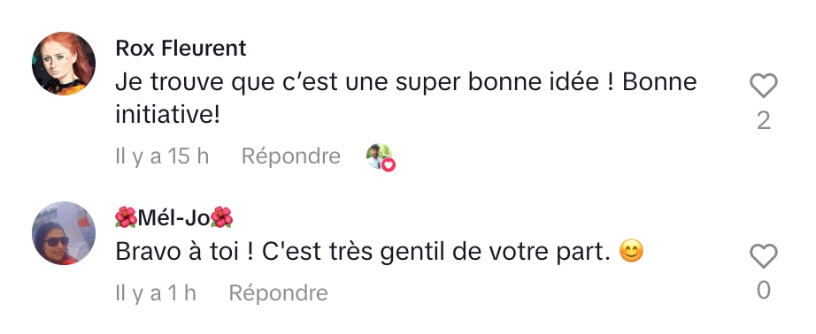Click the smiling face emoji in Mél-Jo's comment
The image size is (816, 334).
(x=631, y=252)
